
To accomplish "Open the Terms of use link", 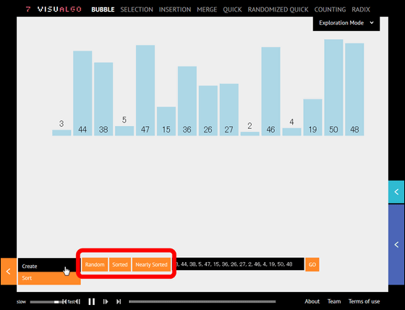I will click(364, 301).
